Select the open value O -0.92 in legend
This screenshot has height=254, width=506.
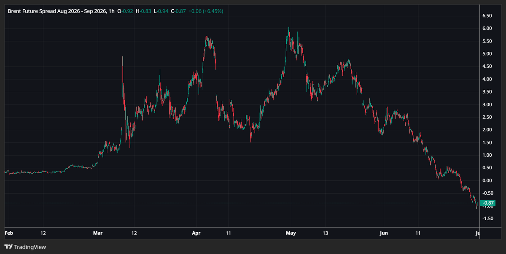coord(125,11)
